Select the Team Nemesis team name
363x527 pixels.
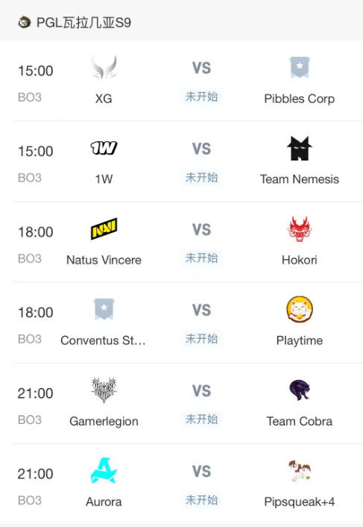(300, 179)
